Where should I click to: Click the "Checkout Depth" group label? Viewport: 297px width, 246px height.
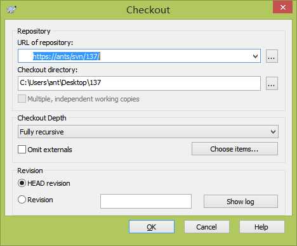coord(42,118)
